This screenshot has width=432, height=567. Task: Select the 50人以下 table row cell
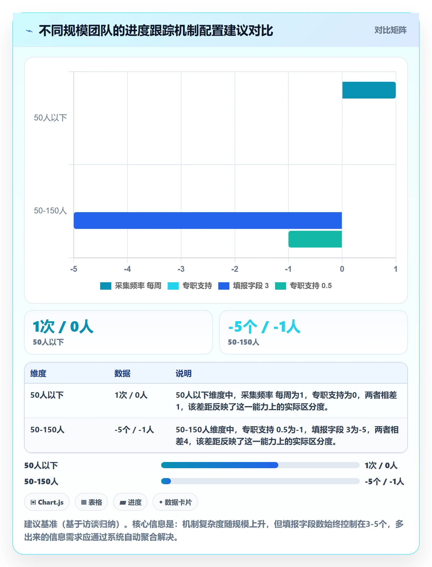[x=47, y=395]
